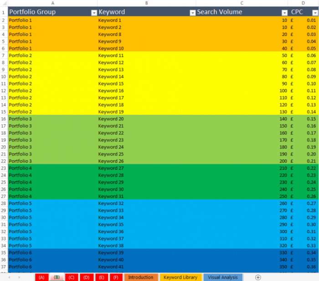Select search volume 200 cell
The width and height of the screenshot is (319, 281).
tap(242, 161)
